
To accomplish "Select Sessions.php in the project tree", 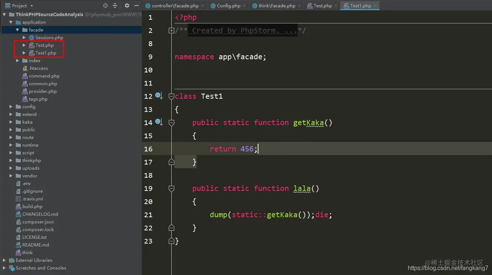I will point(49,38).
